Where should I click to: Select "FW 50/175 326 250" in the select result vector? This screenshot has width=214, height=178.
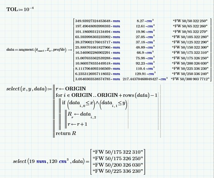(118, 158)
